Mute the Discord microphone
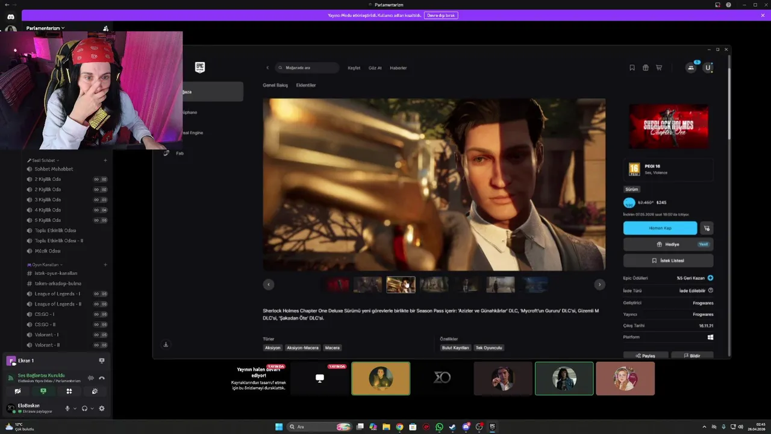771x434 pixels. 67,408
